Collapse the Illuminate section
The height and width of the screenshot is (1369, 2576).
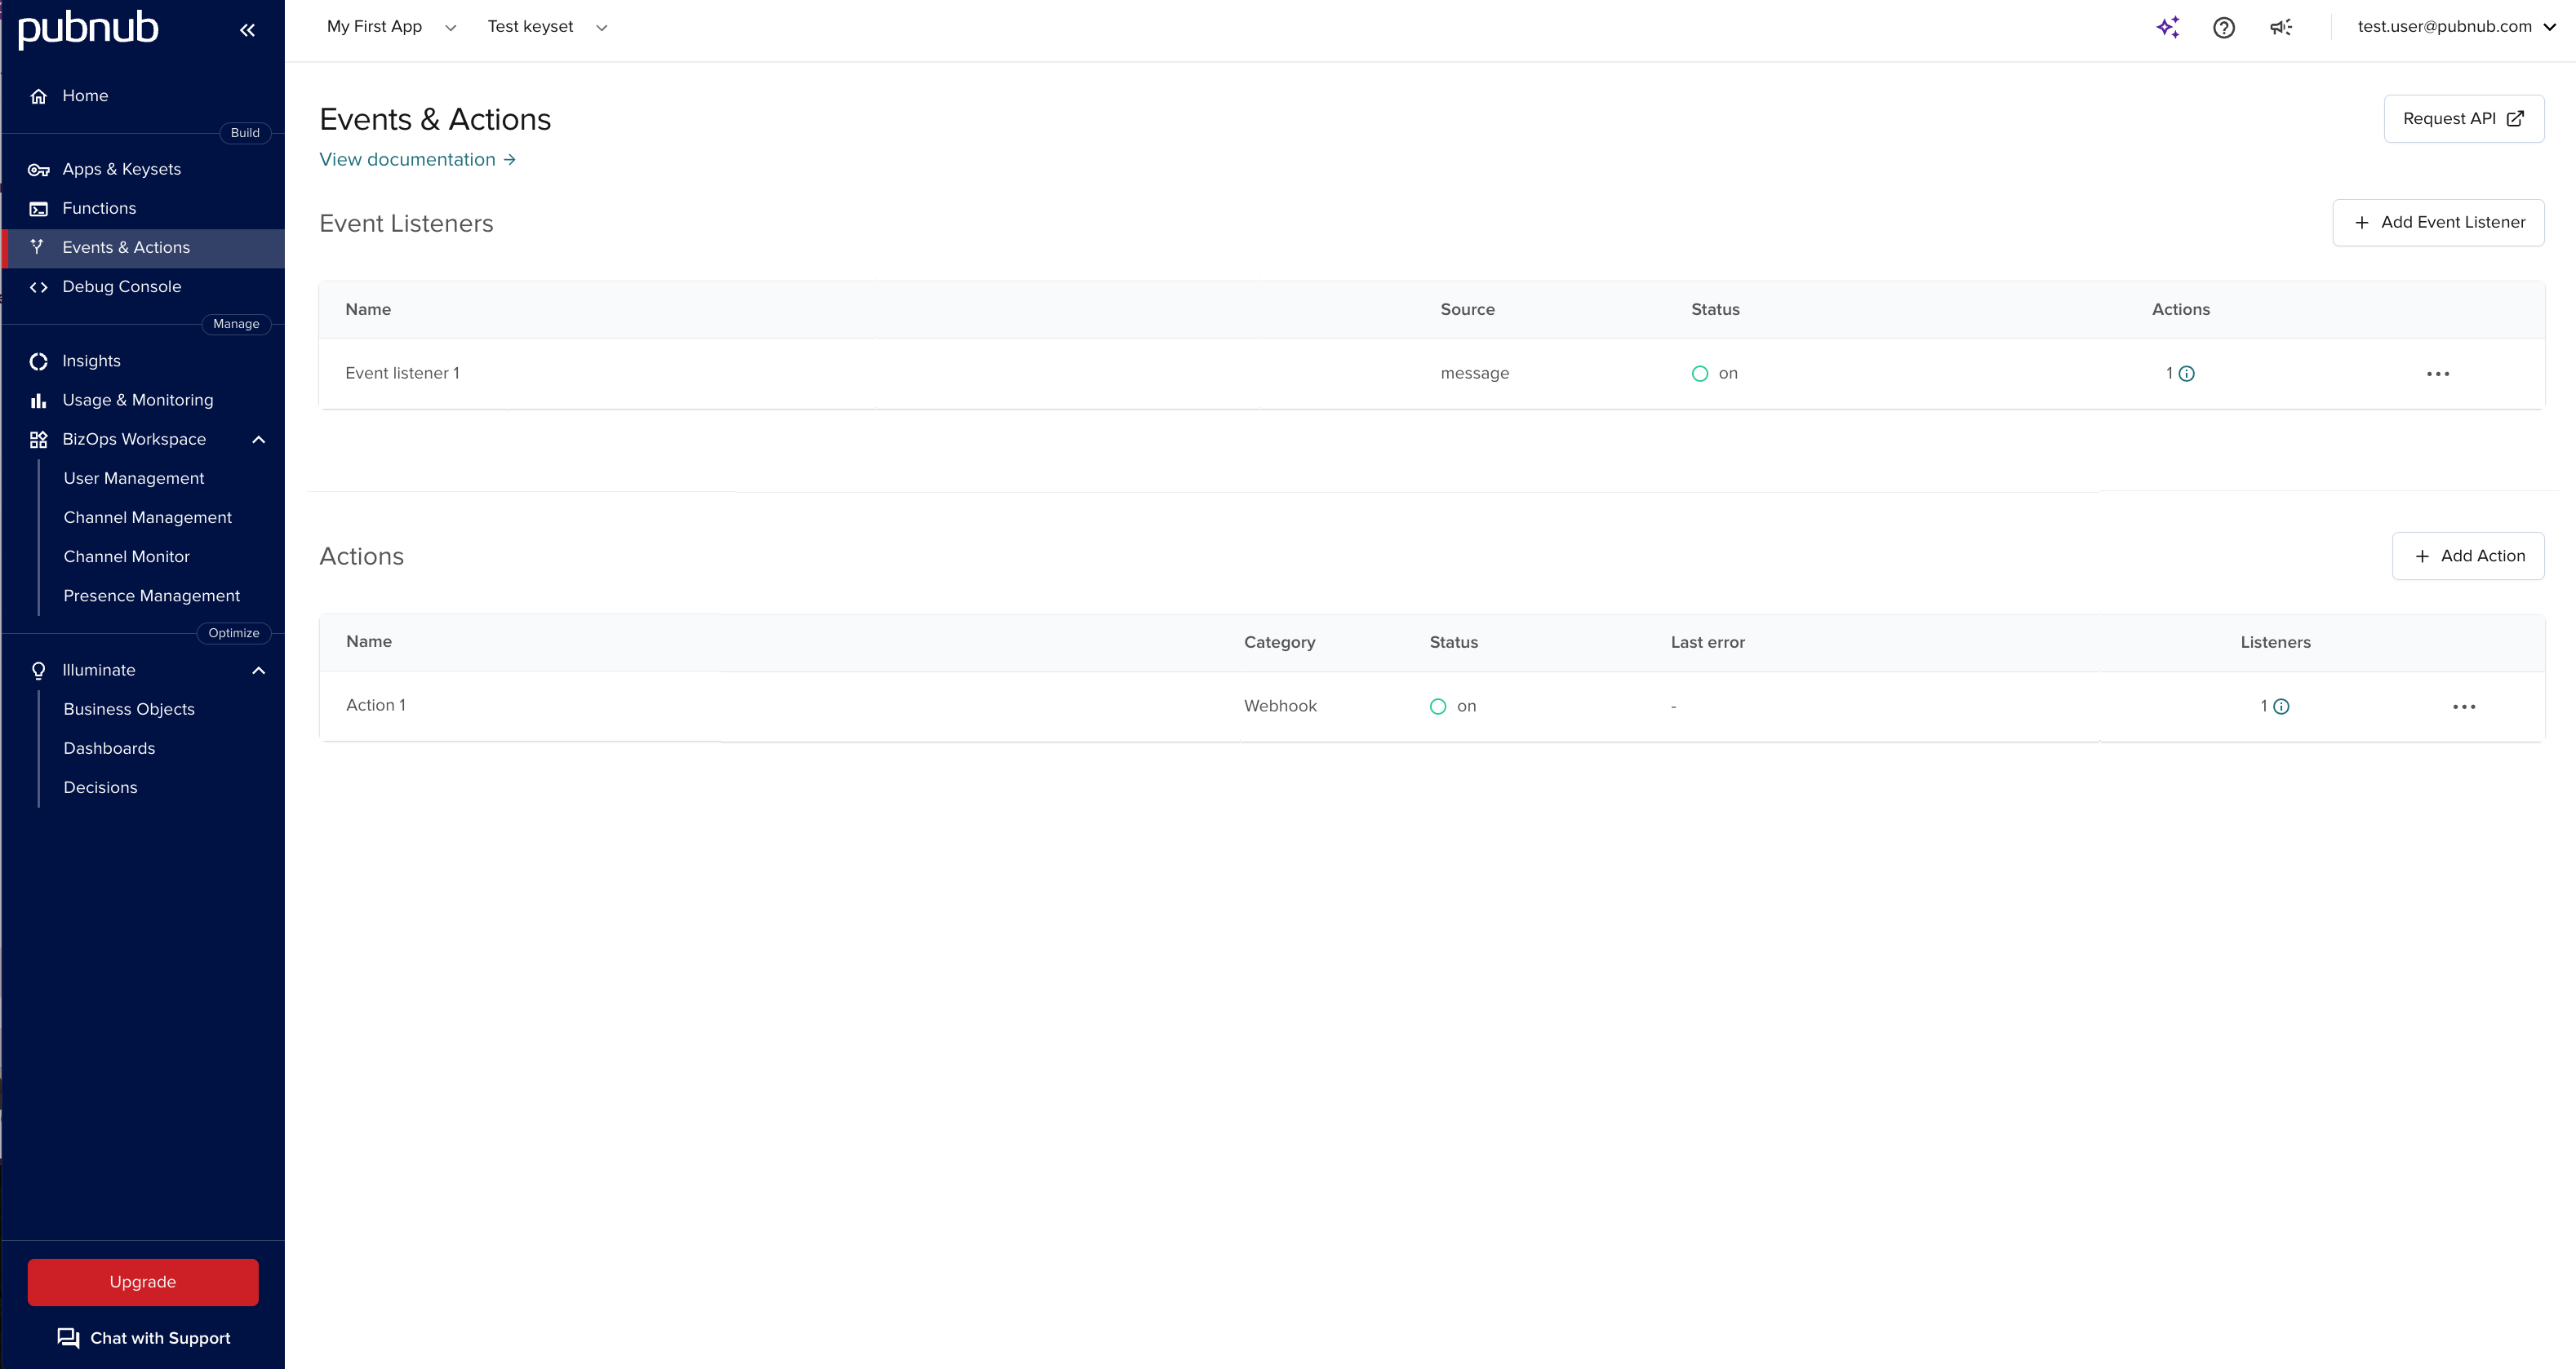[x=258, y=671]
